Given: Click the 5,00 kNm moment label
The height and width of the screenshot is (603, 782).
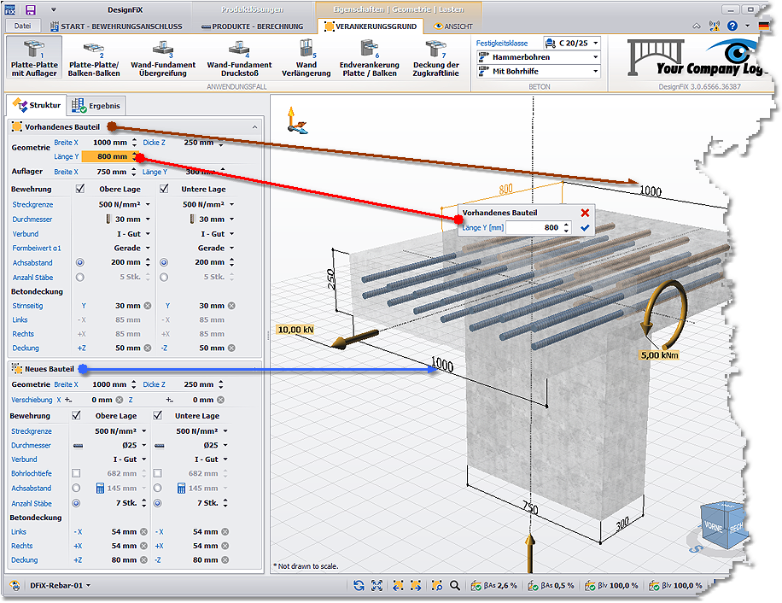Looking at the screenshot, I should pos(659,355).
